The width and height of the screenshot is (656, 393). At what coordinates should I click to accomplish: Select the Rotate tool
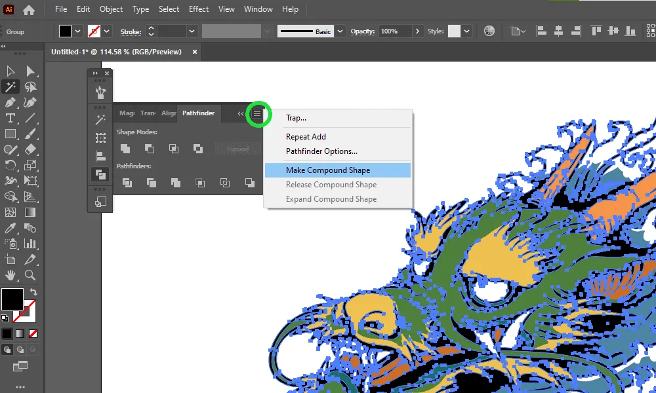[x=10, y=165]
